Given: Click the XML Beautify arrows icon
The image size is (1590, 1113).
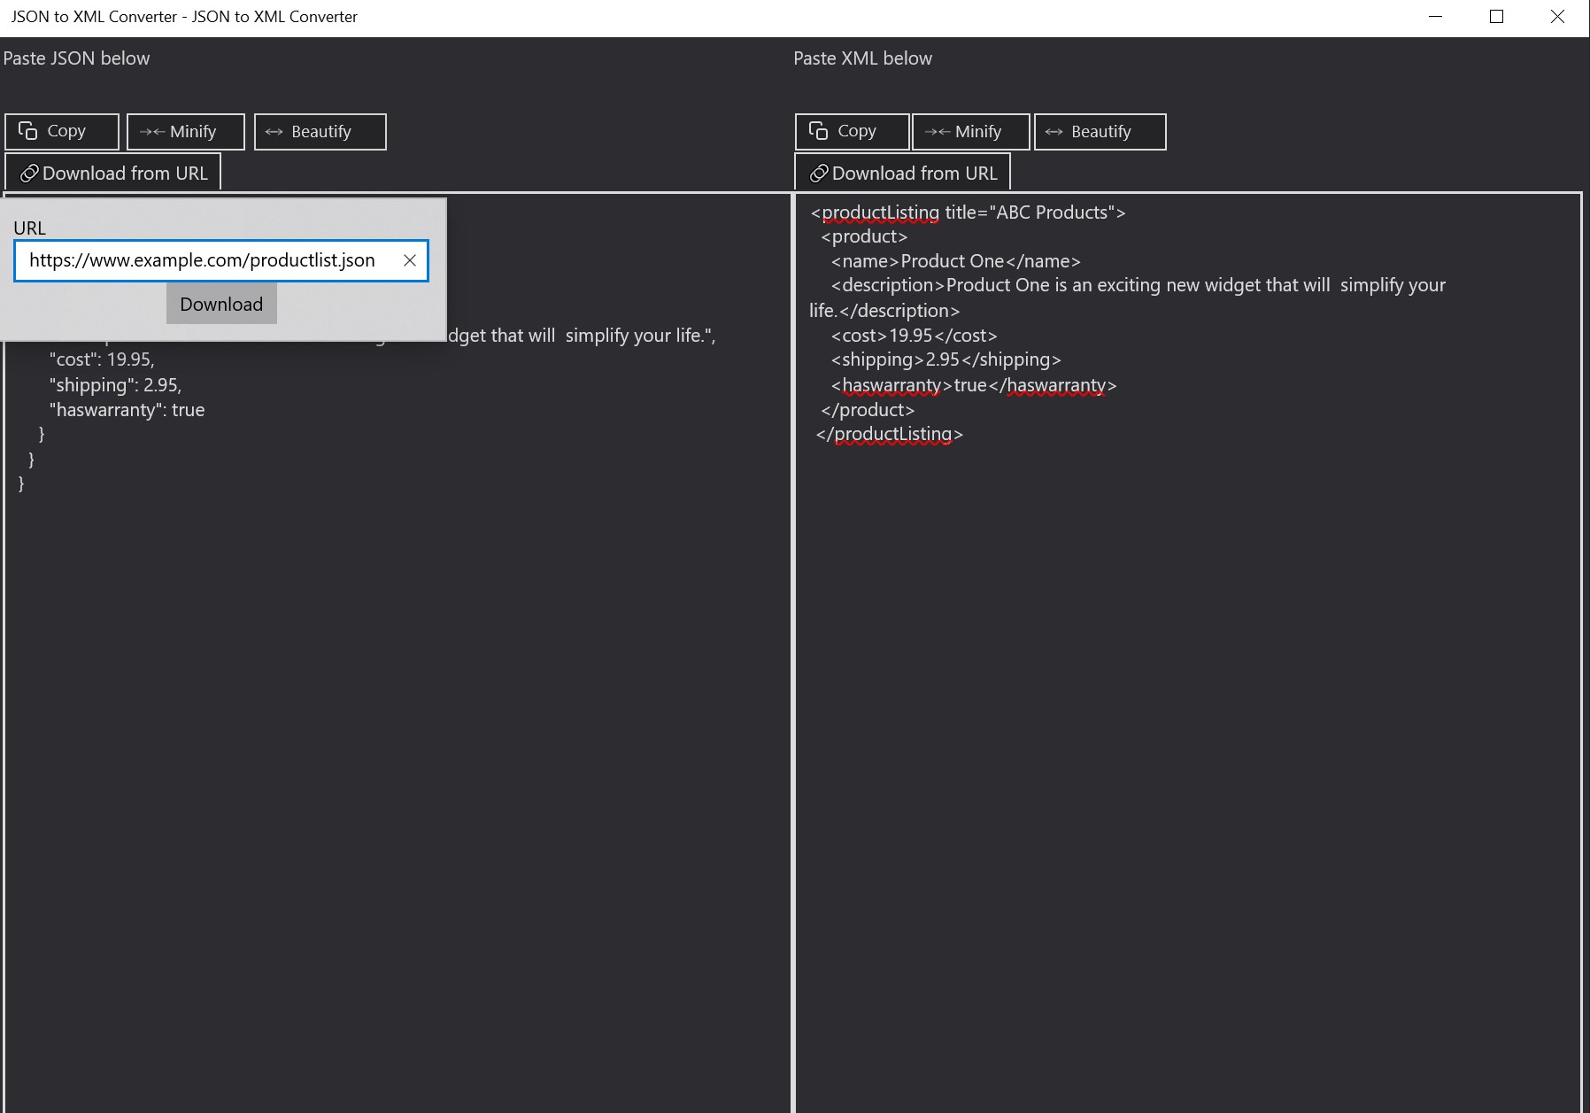Looking at the screenshot, I should 1054,132.
